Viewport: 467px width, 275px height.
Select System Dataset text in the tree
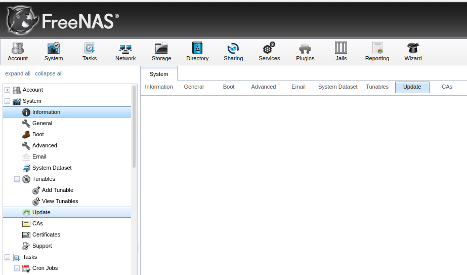click(x=52, y=168)
